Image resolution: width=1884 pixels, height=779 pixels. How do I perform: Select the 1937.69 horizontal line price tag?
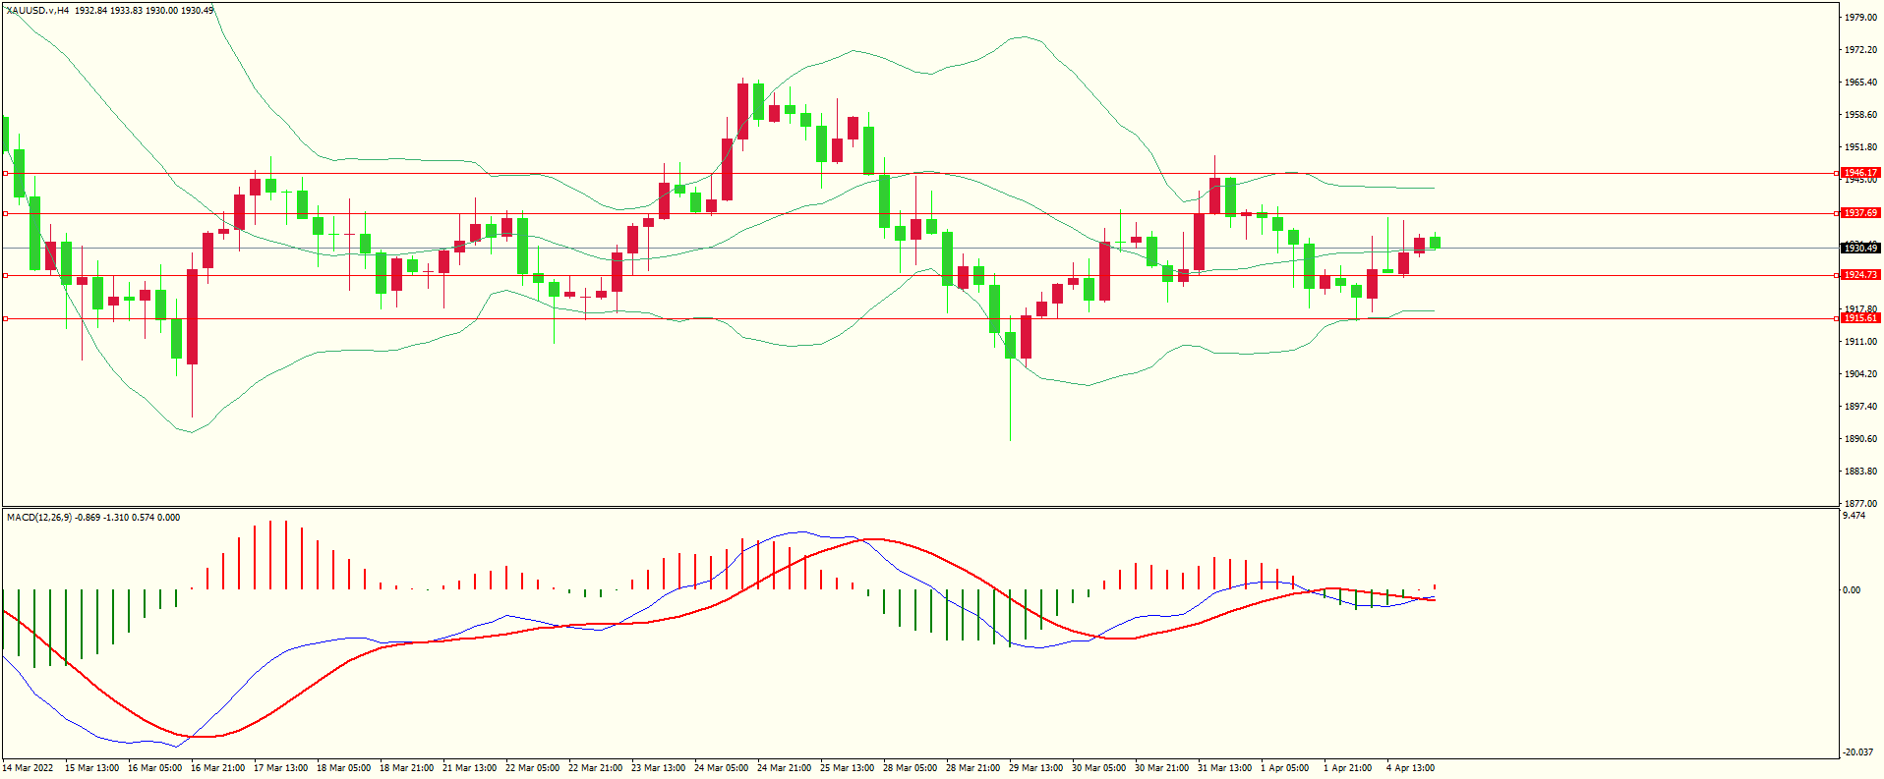pos(1860,213)
